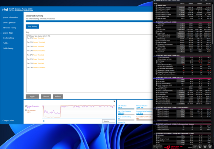The width and height of the screenshot is (214, 149).
Task: Click clock icon beside Page File Usage
Action: coord(156,18)
